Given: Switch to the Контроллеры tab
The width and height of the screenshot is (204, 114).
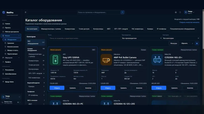Looking at the screenshot, I should [x=98, y=29].
